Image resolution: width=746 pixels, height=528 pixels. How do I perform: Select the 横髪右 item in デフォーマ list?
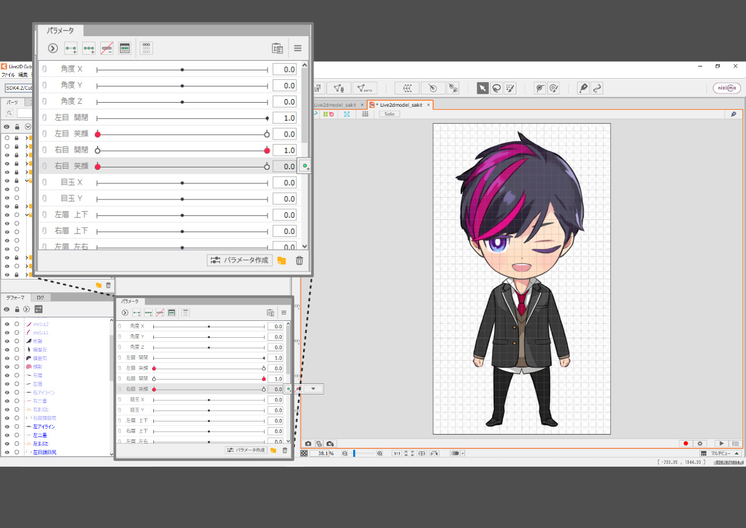[40, 358]
